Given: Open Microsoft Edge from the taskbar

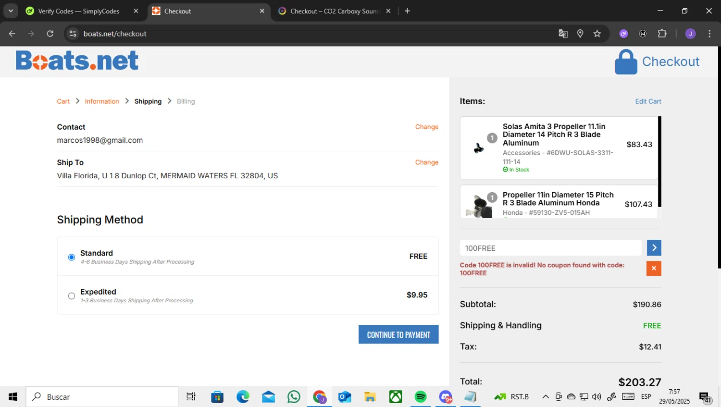Looking at the screenshot, I should [x=243, y=397].
